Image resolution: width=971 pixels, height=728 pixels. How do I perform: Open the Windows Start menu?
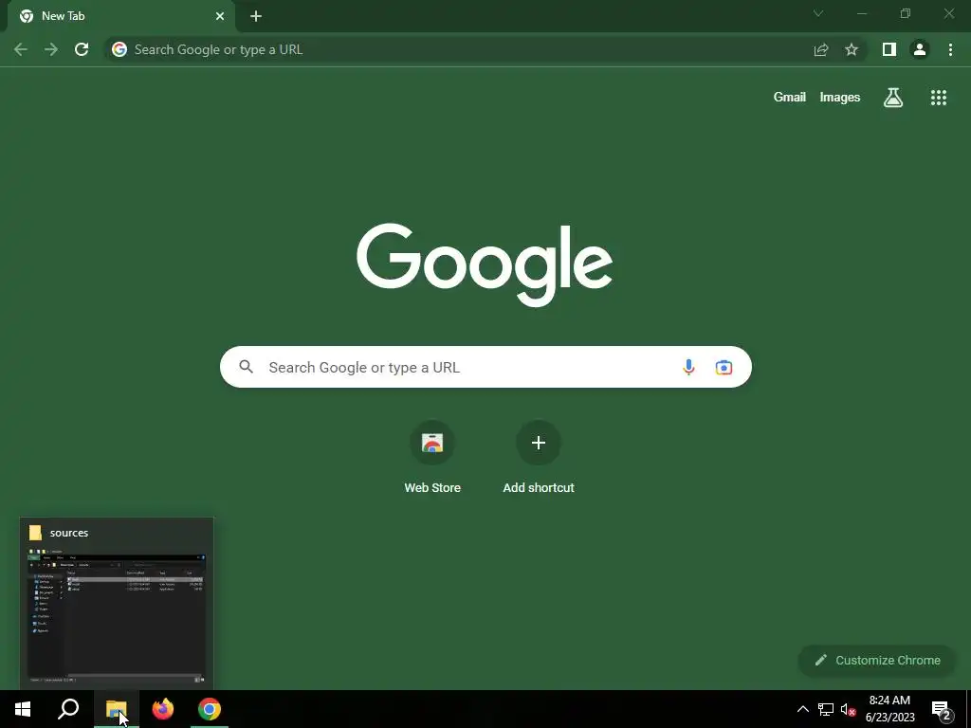(x=23, y=709)
